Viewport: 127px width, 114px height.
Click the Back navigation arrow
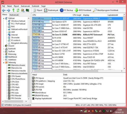coord(4,10)
